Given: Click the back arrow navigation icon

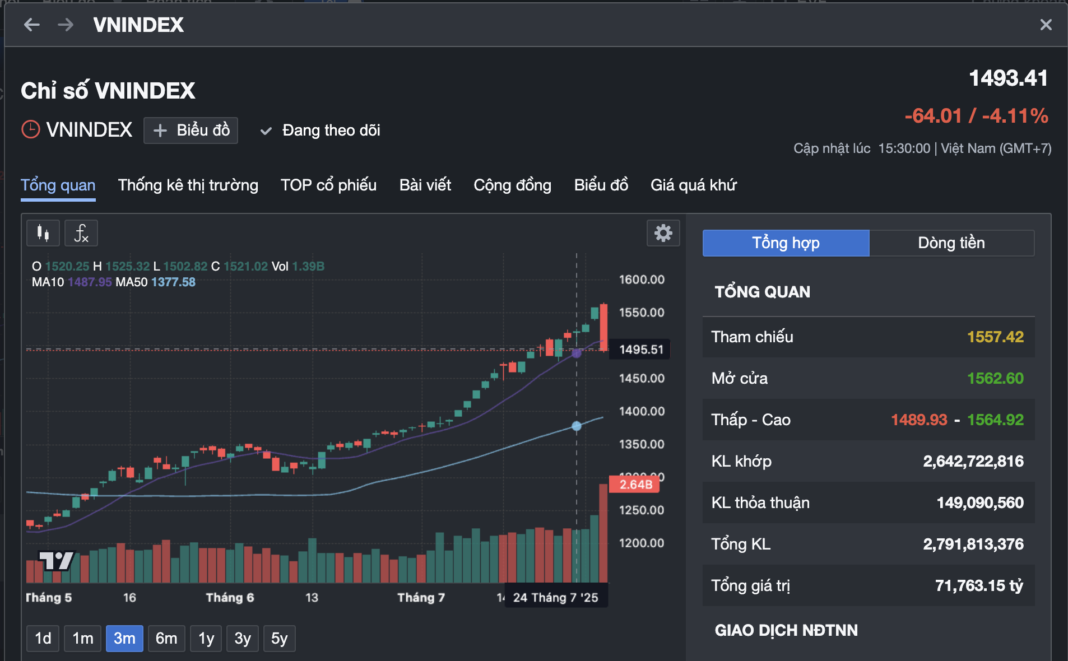Looking at the screenshot, I should pyautogui.click(x=32, y=25).
